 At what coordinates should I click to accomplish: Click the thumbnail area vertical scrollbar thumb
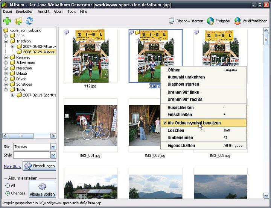266,39
